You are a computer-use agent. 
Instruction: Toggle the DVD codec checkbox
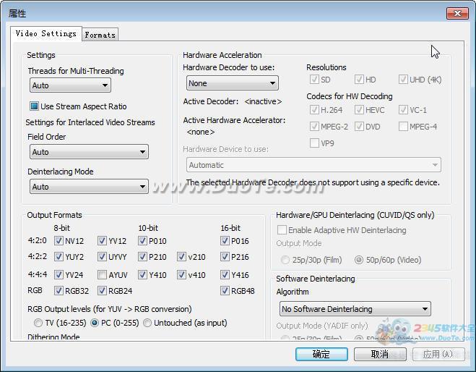click(359, 126)
